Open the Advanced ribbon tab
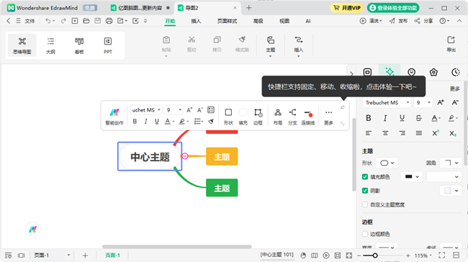The height and width of the screenshot is (262, 468). click(258, 21)
